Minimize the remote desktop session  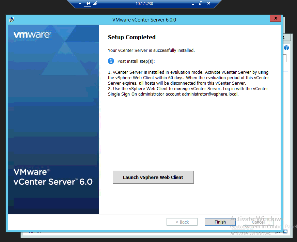coord(193,3)
